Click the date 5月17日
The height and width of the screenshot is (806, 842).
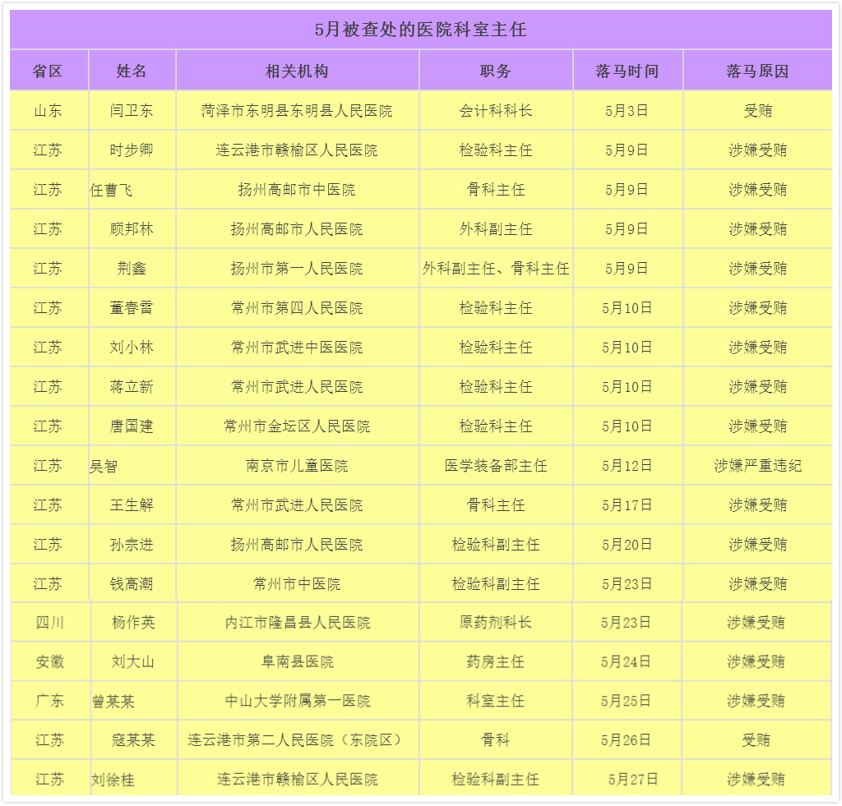click(x=627, y=505)
